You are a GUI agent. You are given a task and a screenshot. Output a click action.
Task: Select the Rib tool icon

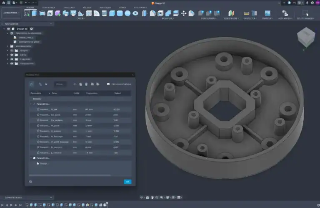81,13
